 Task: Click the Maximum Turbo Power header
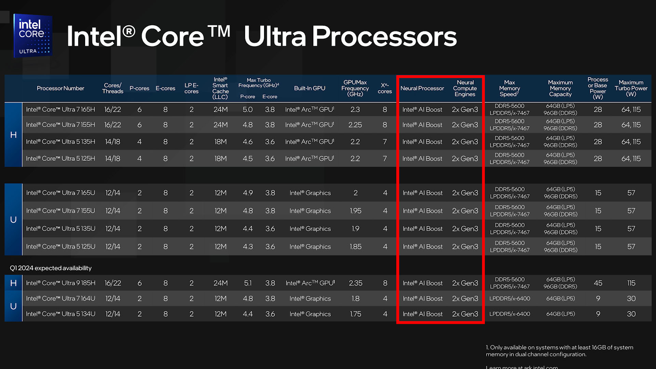click(x=631, y=88)
